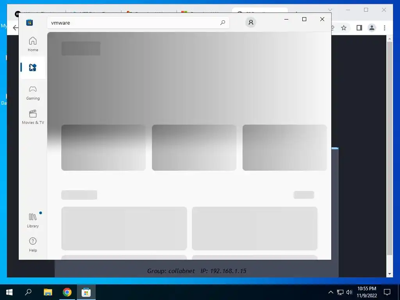Open File Explorer from the taskbar
This screenshot has height=300, width=400.
[48, 292]
